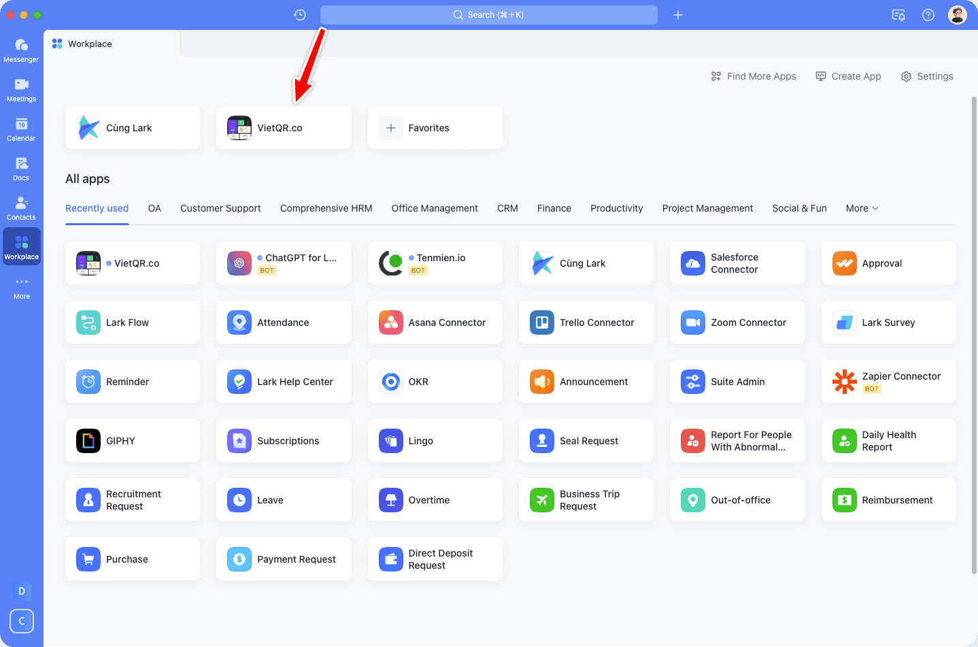Click the plus button beside search

point(678,15)
